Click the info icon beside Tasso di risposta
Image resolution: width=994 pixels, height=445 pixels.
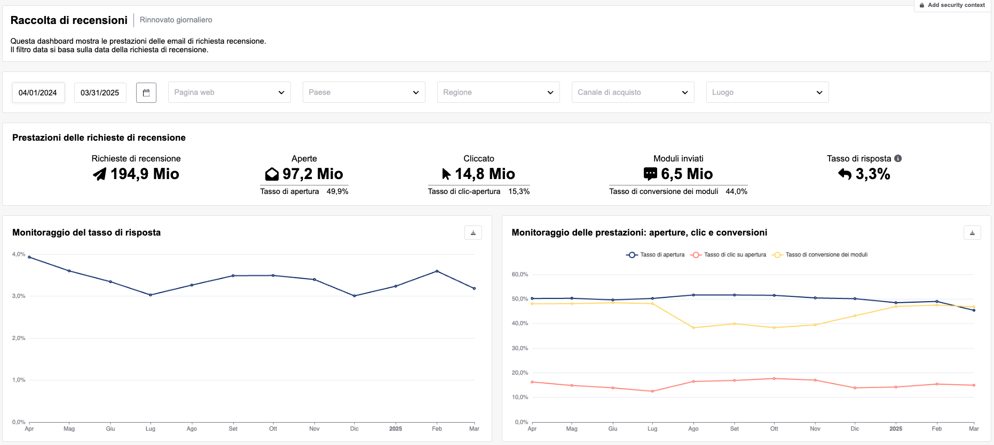pyautogui.click(x=898, y=158)
